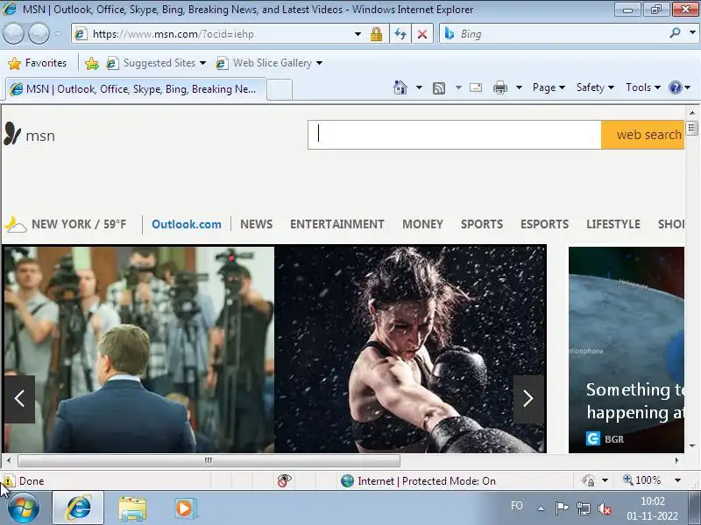Viewport: 701px width, 525px height.
Task: Open the recent pages dropdown arrow
Action: [x=58, y=34]
